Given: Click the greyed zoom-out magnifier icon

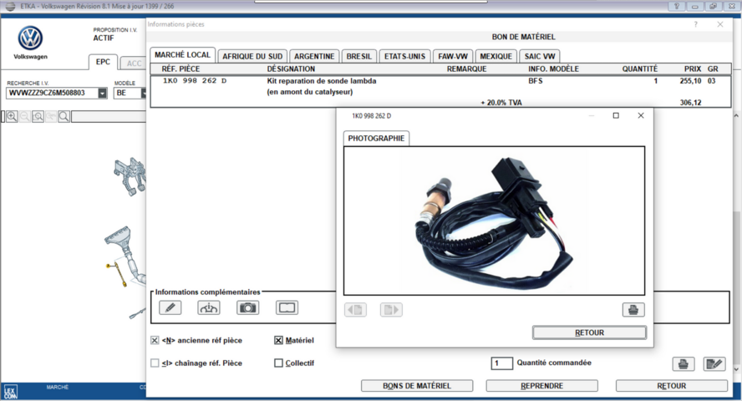Looking at the screenshot, I should (25, 116).
